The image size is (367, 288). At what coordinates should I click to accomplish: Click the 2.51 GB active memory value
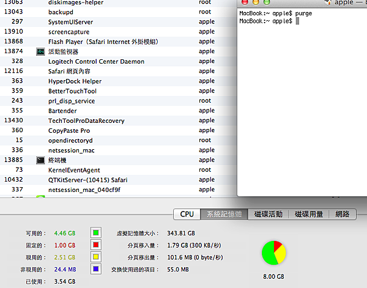[65, 257]
